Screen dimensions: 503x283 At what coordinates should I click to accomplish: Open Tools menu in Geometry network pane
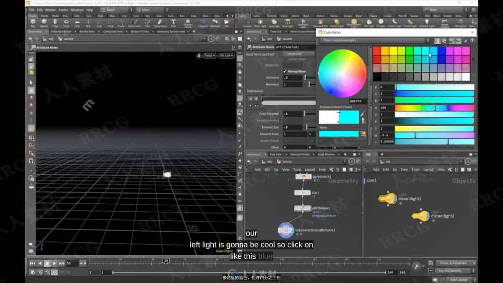pos(297,169)
